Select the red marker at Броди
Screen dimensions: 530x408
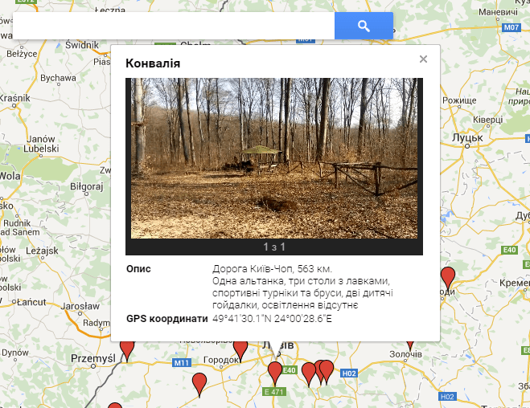click(448, 278)
